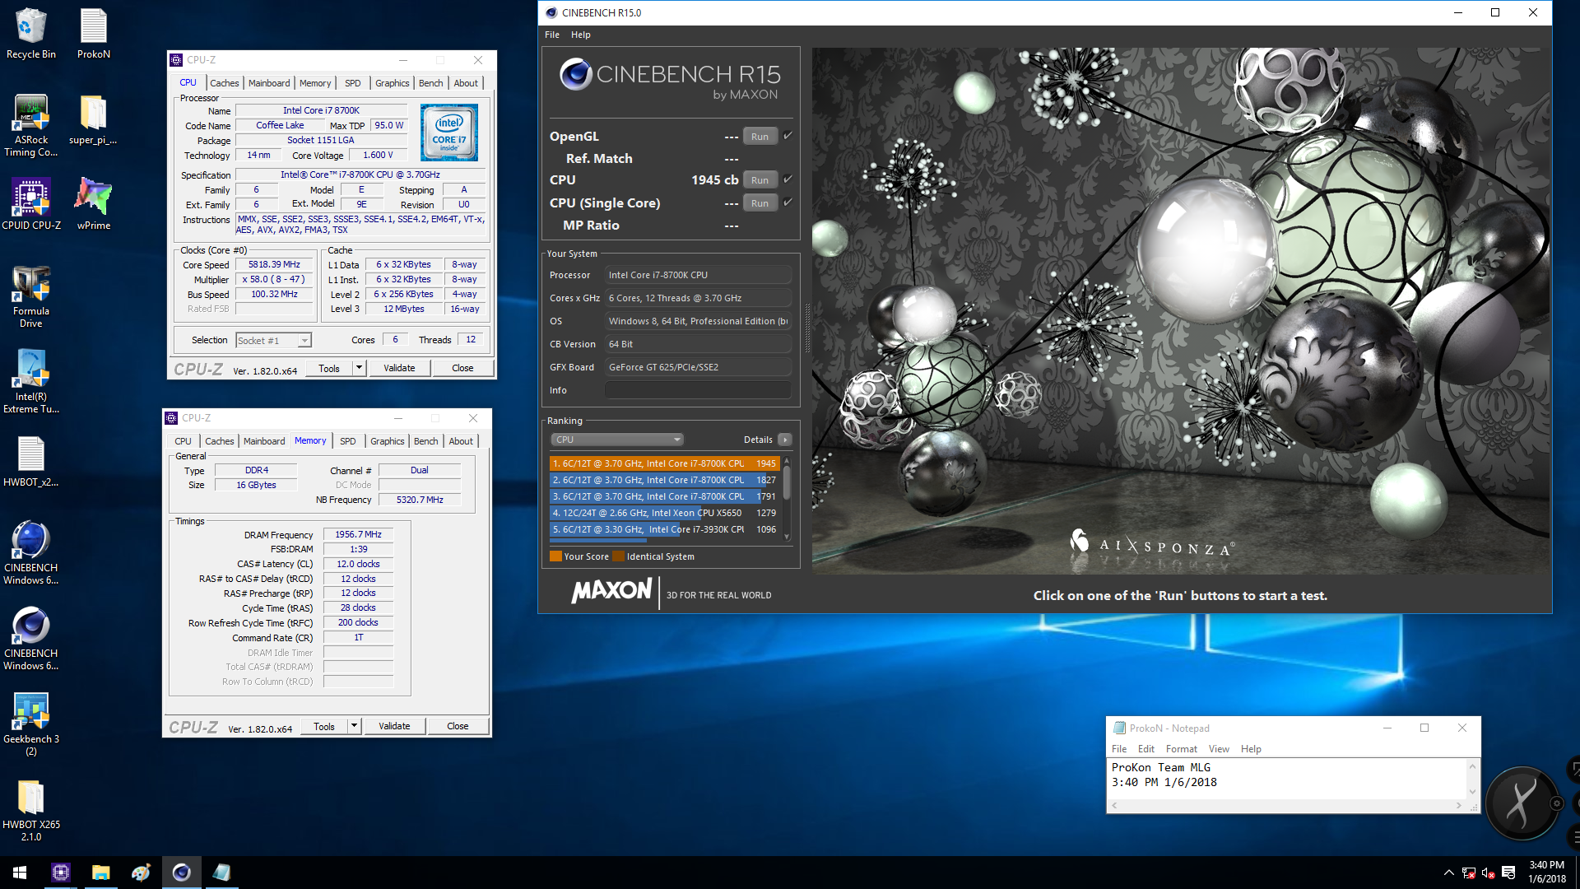Toggle the OpenGL test checkbox in Cinebench
The height and width of the screenshot is (889, 1580).
coord(788,136)
